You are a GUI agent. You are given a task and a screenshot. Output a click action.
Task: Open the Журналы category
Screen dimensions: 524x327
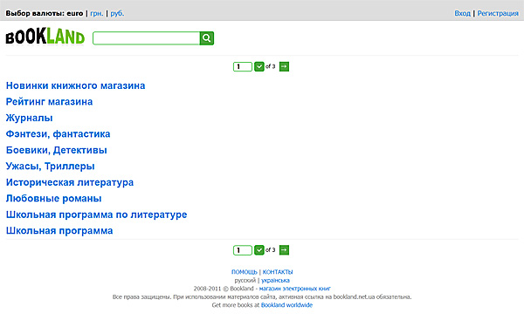click(x=30, y=118)
